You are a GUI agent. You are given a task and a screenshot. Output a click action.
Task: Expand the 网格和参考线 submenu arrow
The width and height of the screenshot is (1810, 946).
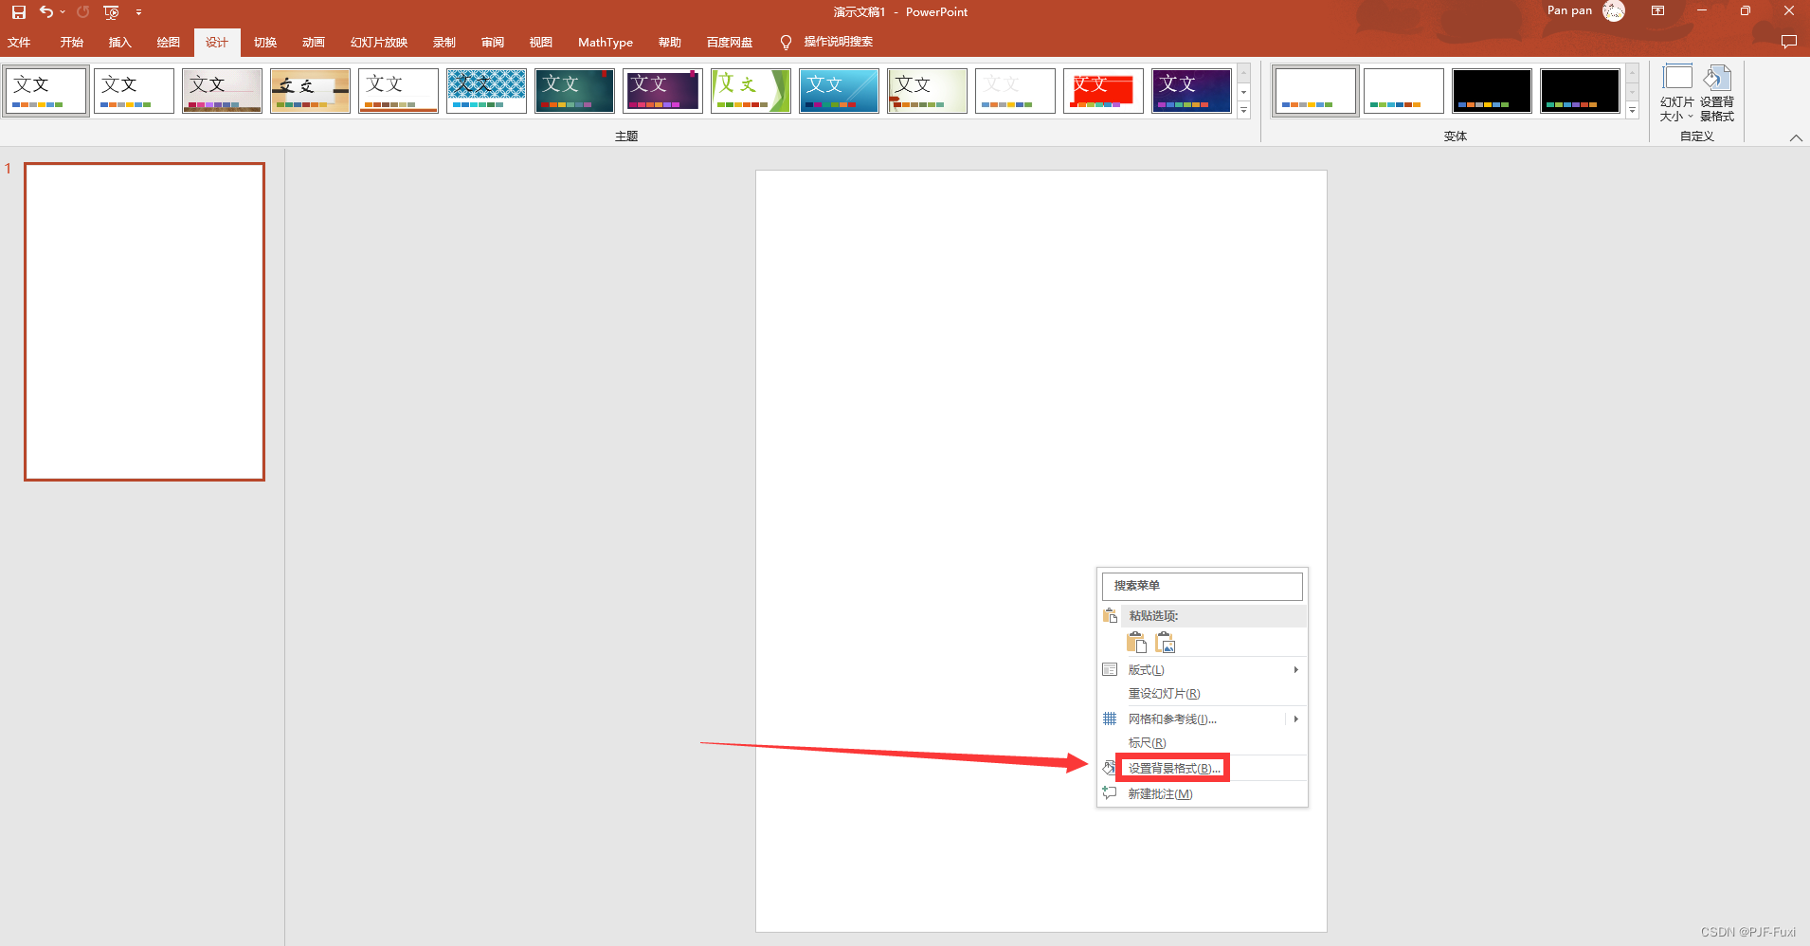pos(1295,719)
